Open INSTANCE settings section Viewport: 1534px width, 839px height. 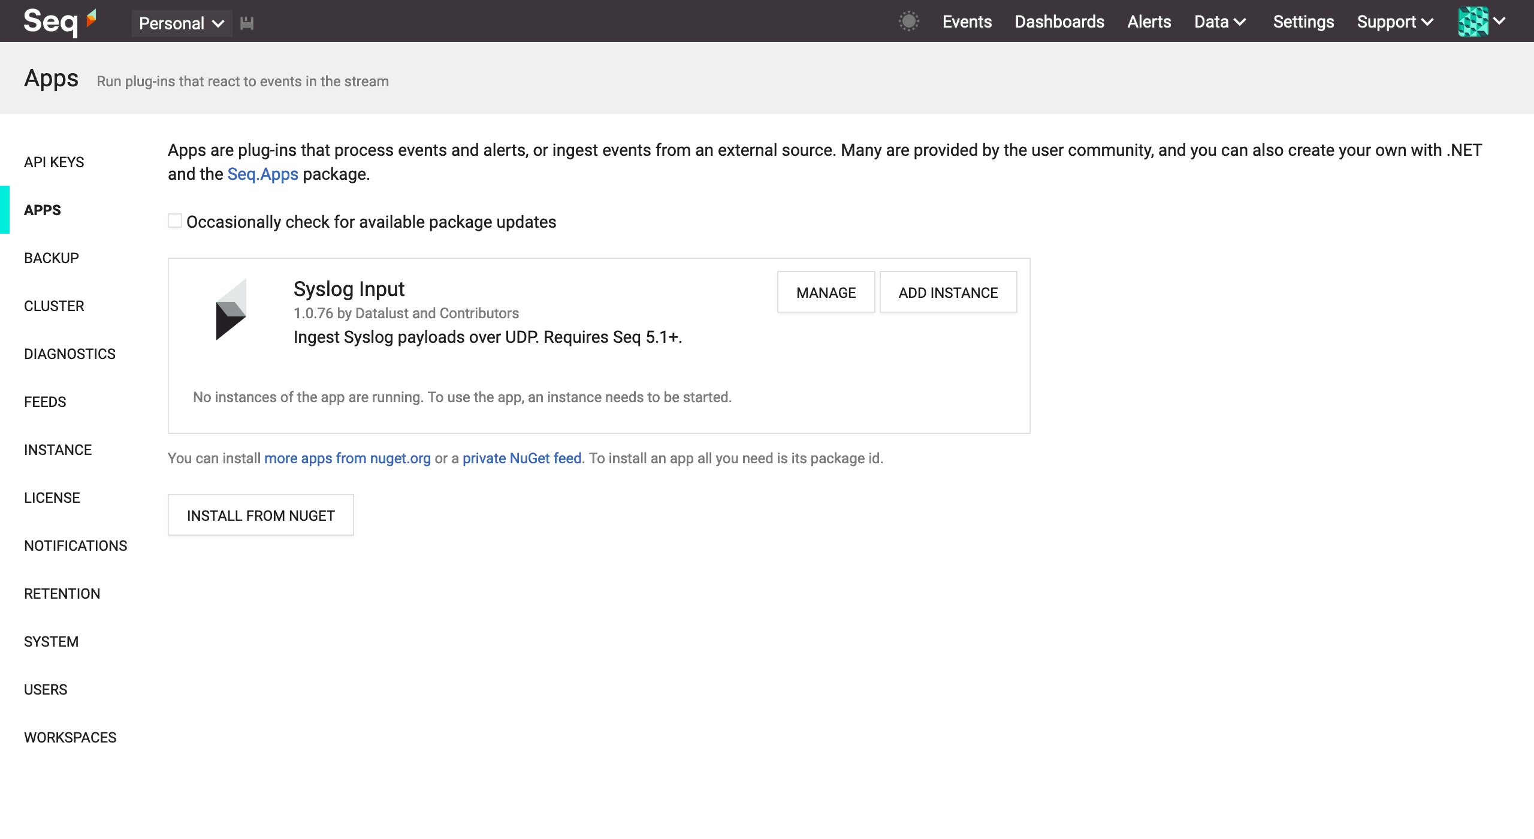tap(58, 449)
